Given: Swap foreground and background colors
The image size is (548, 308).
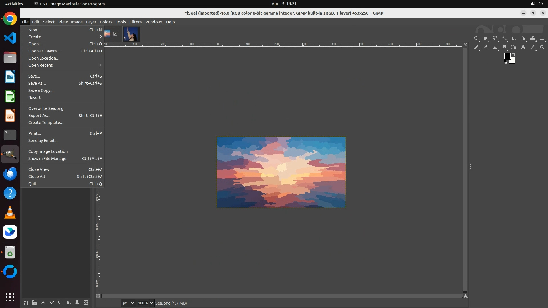Looking at the screenshot, I should 514,54.
